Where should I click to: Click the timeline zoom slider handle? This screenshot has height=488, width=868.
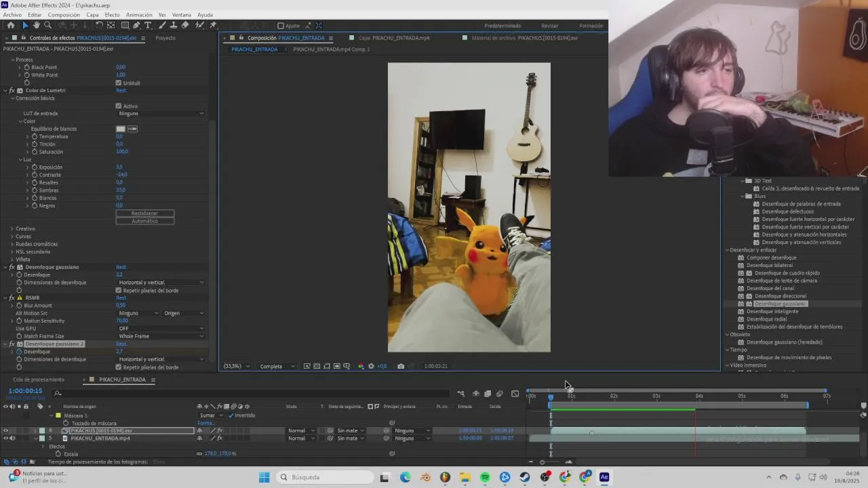pos(542,462)
